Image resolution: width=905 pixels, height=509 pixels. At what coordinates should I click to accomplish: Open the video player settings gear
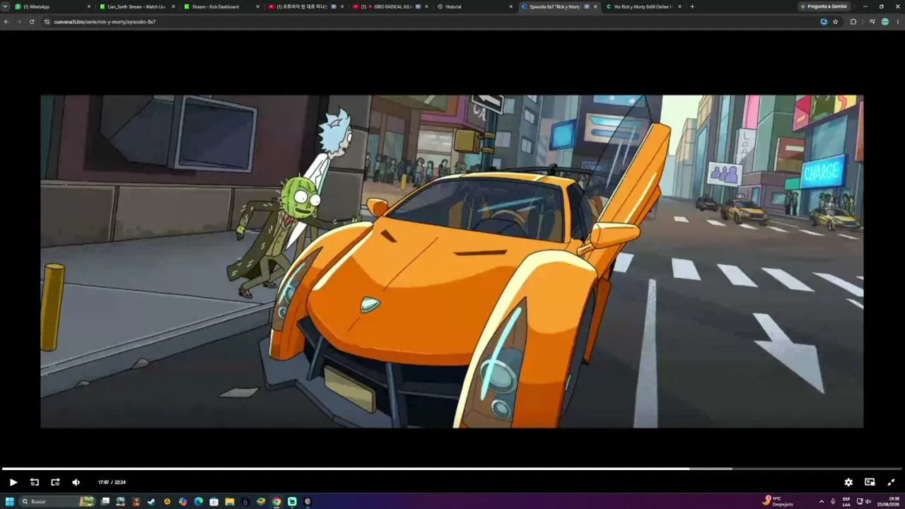pos(848,482)
